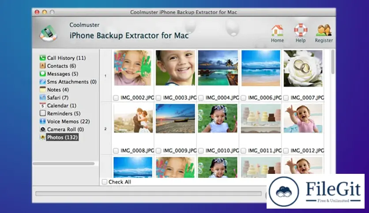The height and width of the screenshot is (213, 369).
Task: Click the Reminders list icon
Action: [43, 113]
